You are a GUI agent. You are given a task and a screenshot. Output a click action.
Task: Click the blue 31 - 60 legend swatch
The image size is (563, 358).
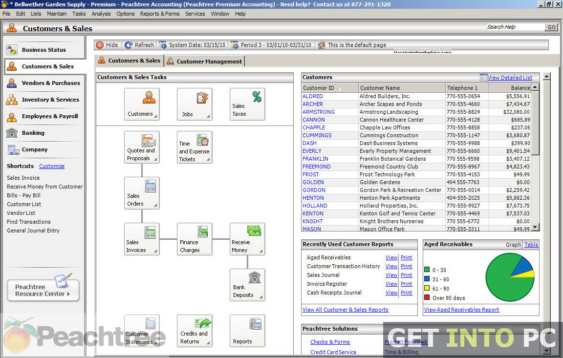(427, 279)
